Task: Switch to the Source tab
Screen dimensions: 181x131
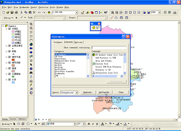Action: click(13, 119)
